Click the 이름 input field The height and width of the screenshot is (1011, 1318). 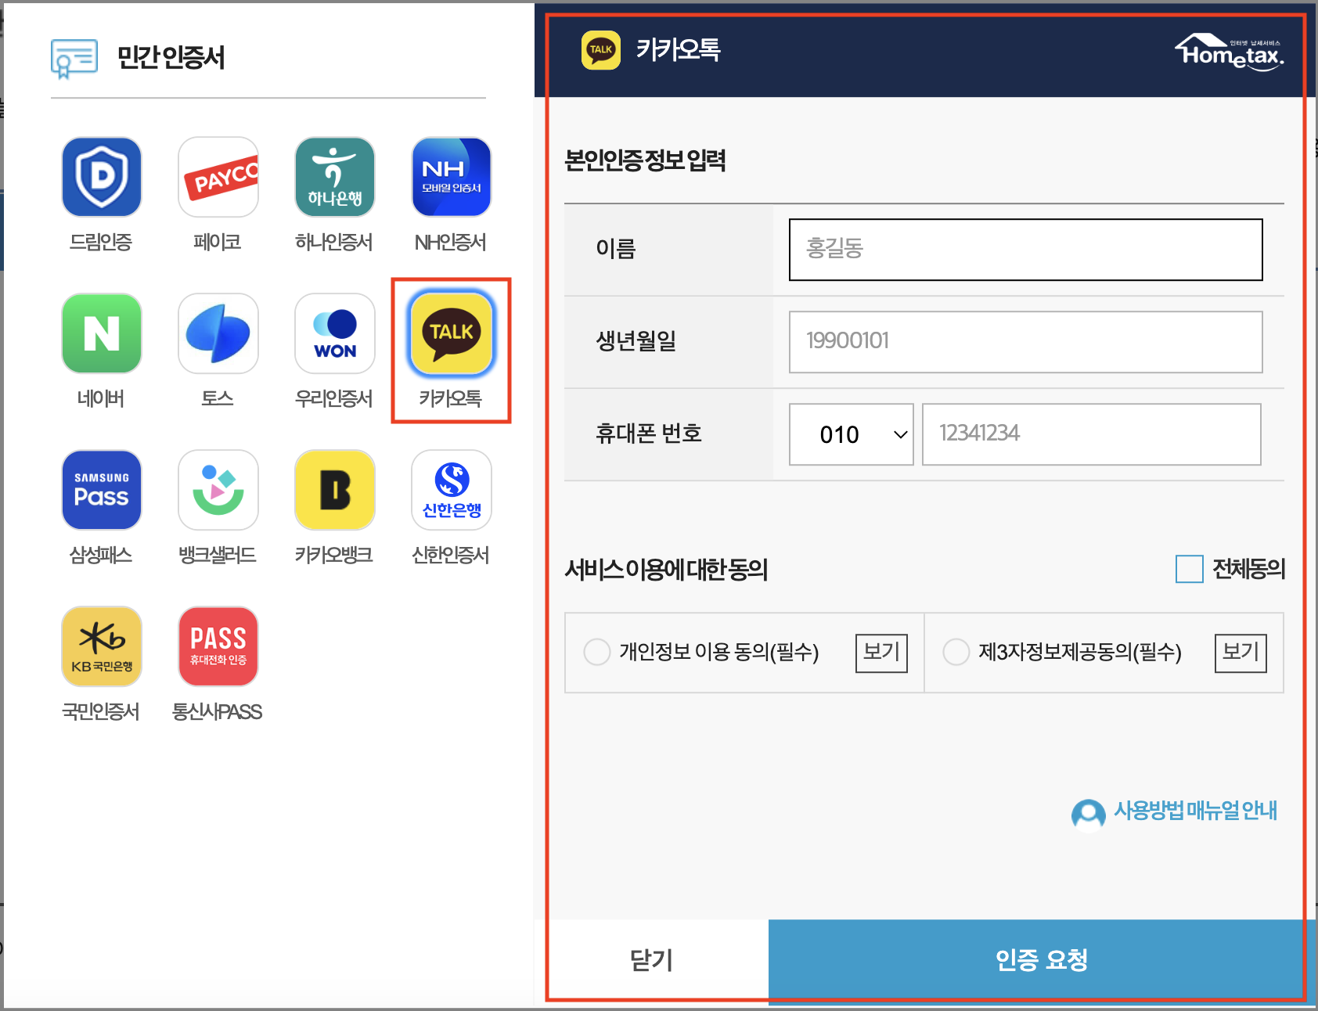tap(1025, 250)
